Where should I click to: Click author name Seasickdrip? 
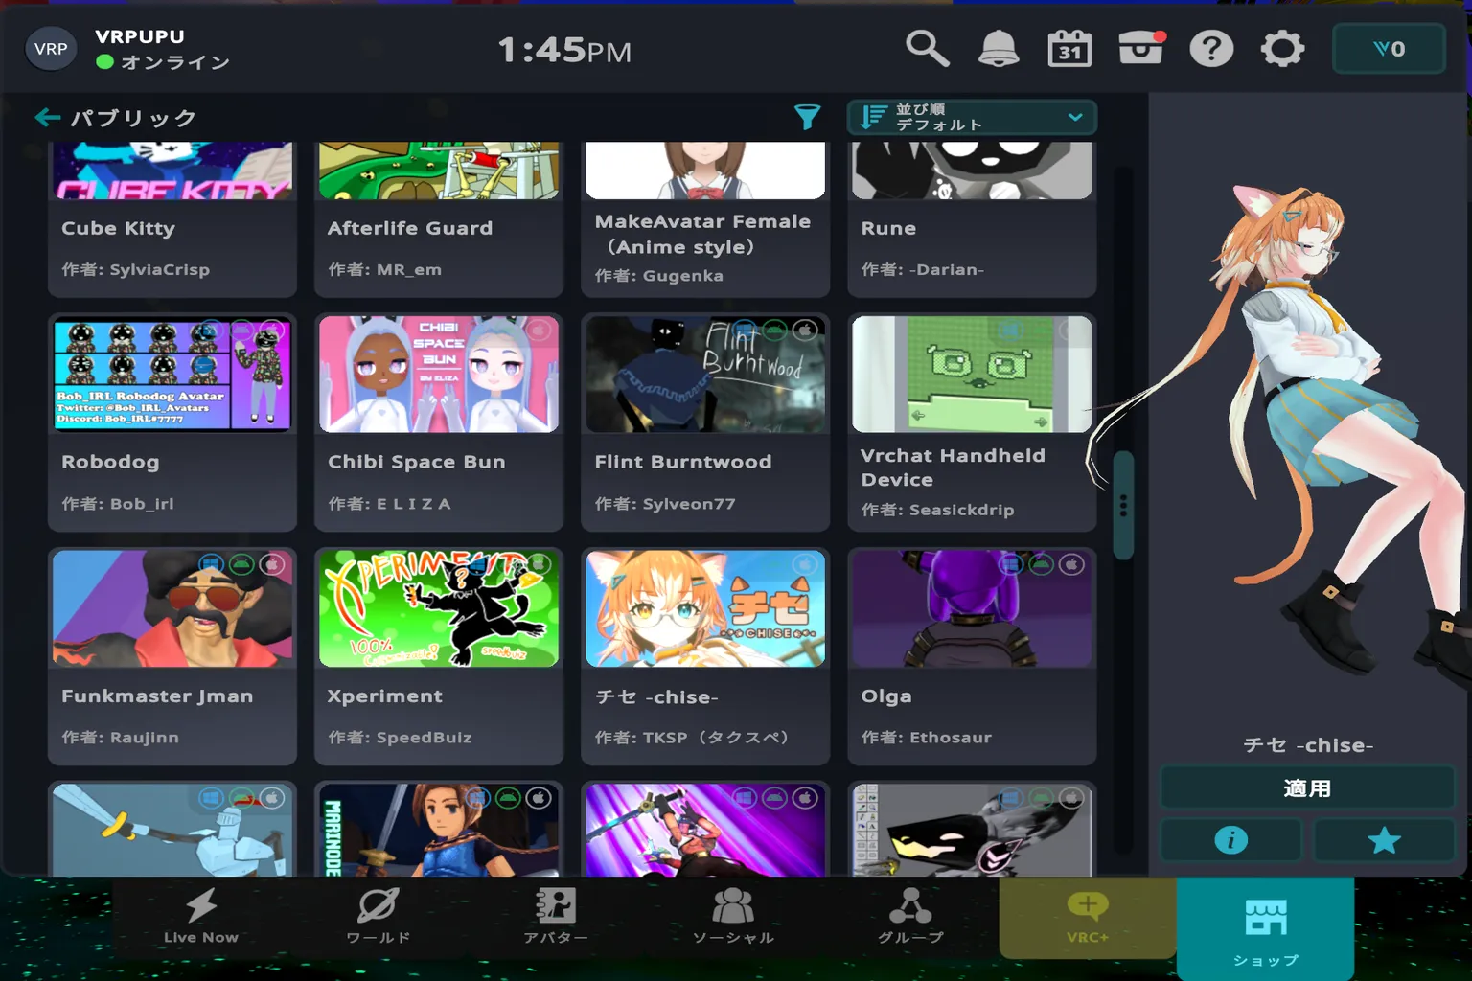[961, 510]
